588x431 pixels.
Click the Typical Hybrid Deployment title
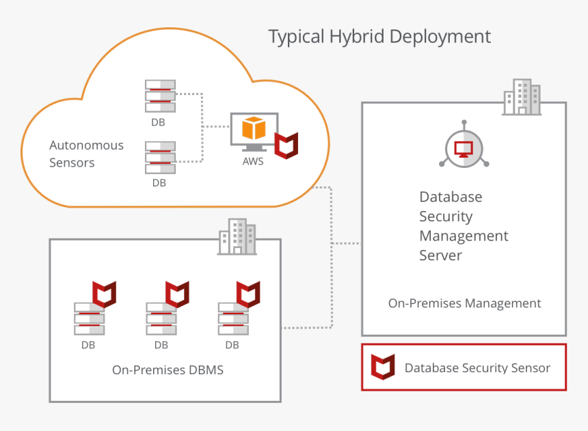[x=381, y=37]
